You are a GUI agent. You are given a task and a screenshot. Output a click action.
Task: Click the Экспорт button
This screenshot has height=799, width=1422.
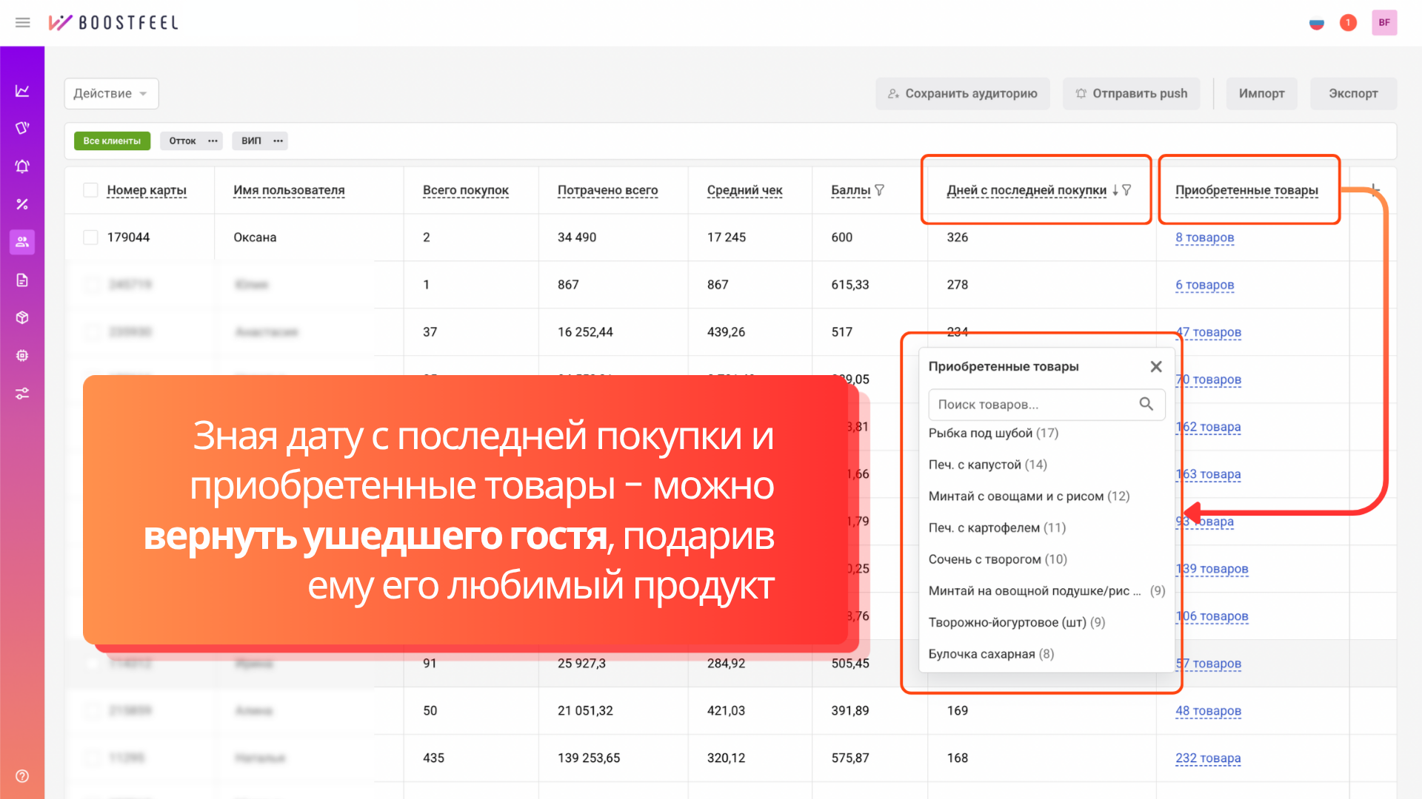1353,93
